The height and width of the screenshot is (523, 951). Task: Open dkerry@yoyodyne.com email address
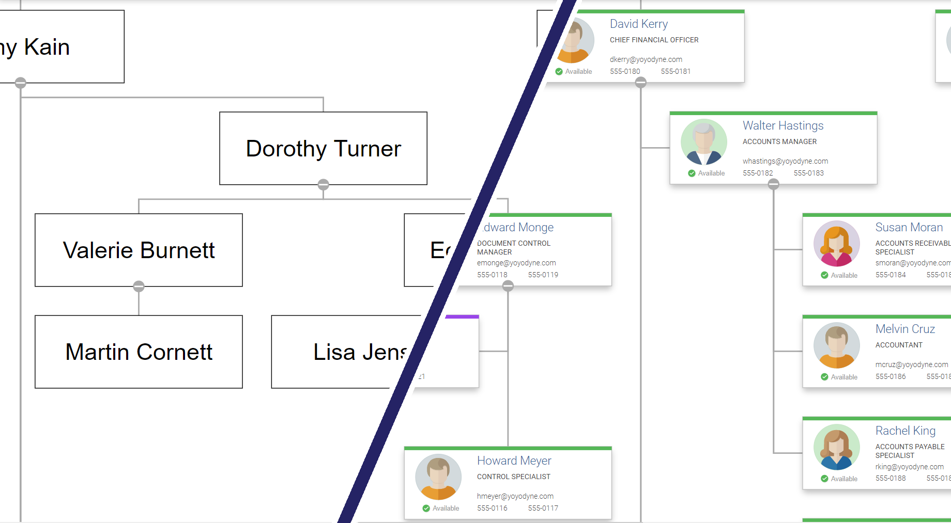tap(646, 59)
